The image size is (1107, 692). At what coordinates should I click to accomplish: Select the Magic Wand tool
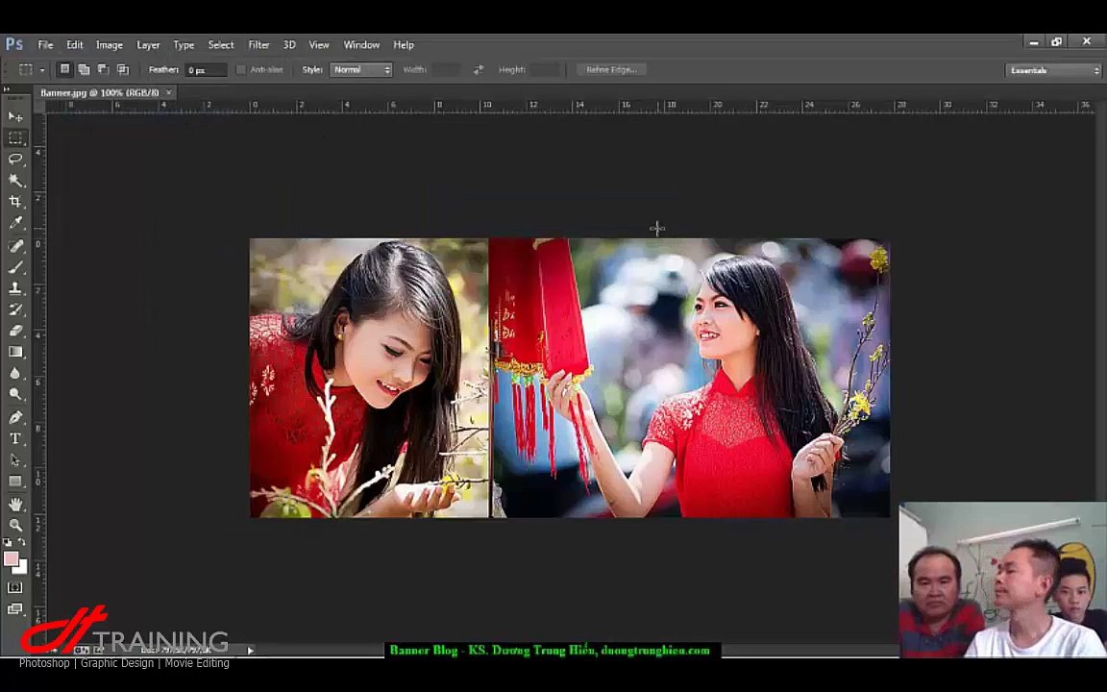point(15,180)
